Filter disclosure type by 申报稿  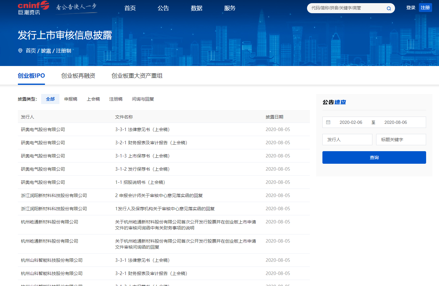(x=71, y=99)
